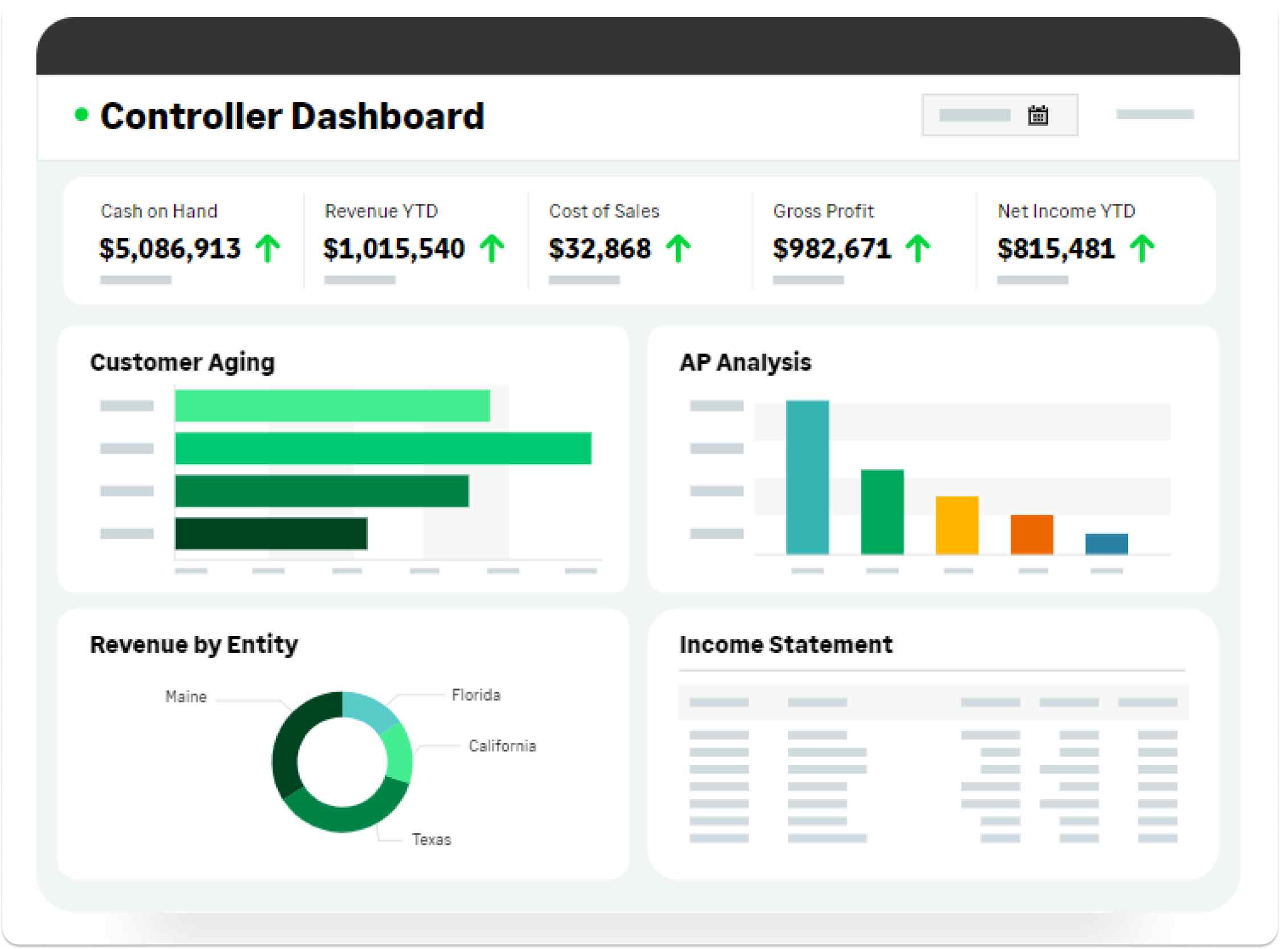Click the lightest green top bar in Customer Aging
This screenshot has width=1280, height=949.
pos(333,405)
